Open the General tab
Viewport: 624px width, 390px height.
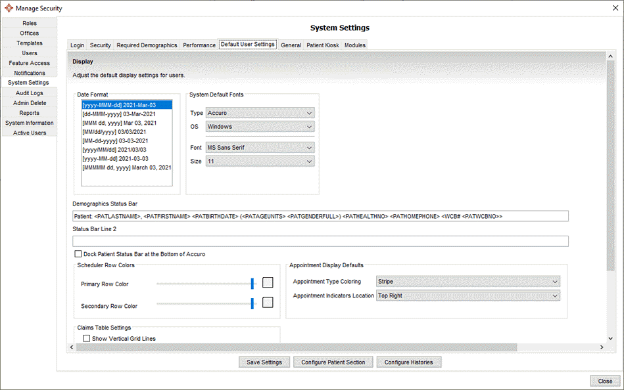(291, 45)
